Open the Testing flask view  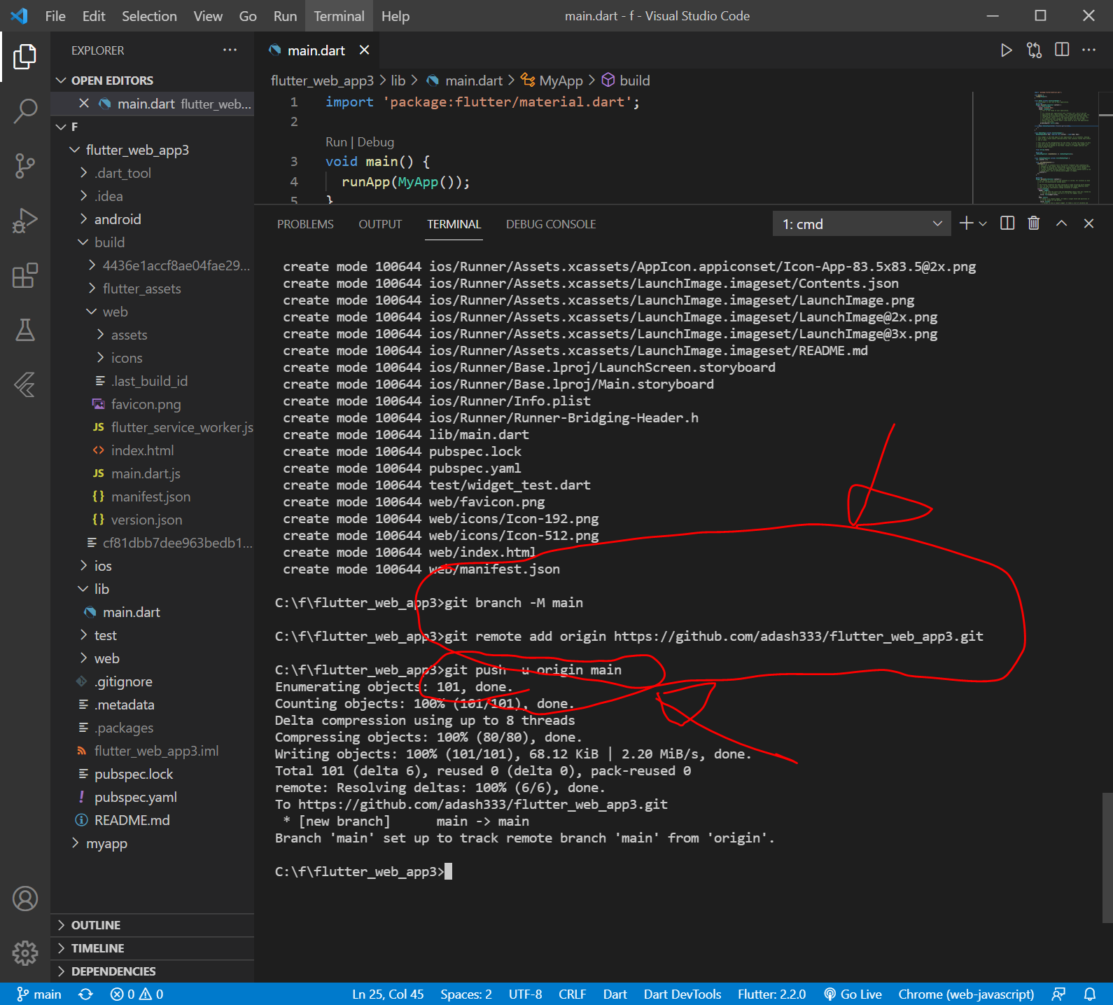click(x=25, y=330)
